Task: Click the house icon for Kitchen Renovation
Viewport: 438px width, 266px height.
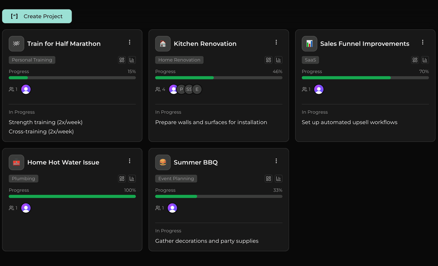Action: (x=163, y=44)
